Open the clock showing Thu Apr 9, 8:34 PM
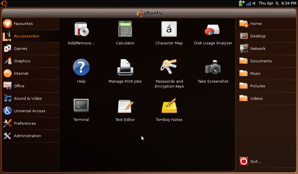 (x=277, y=3)
